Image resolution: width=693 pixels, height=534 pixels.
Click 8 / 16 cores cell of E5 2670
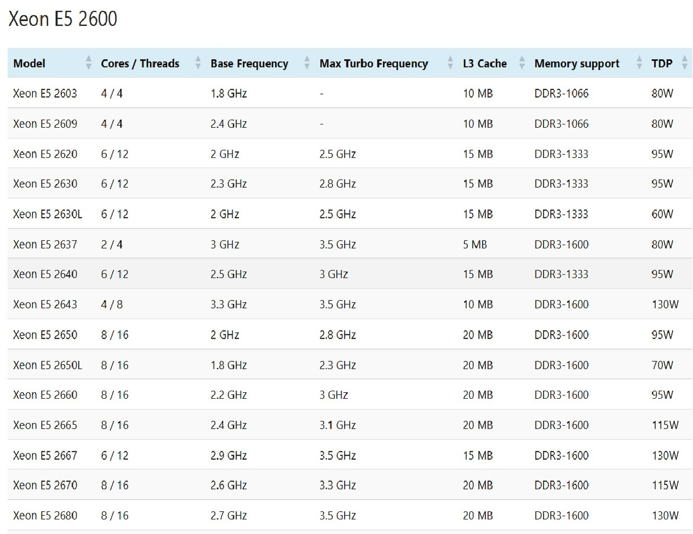115,485
